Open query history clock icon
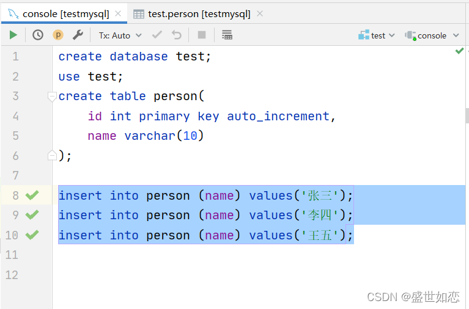The height and width of the screenshot is (309, 469). tap(38, 35)
